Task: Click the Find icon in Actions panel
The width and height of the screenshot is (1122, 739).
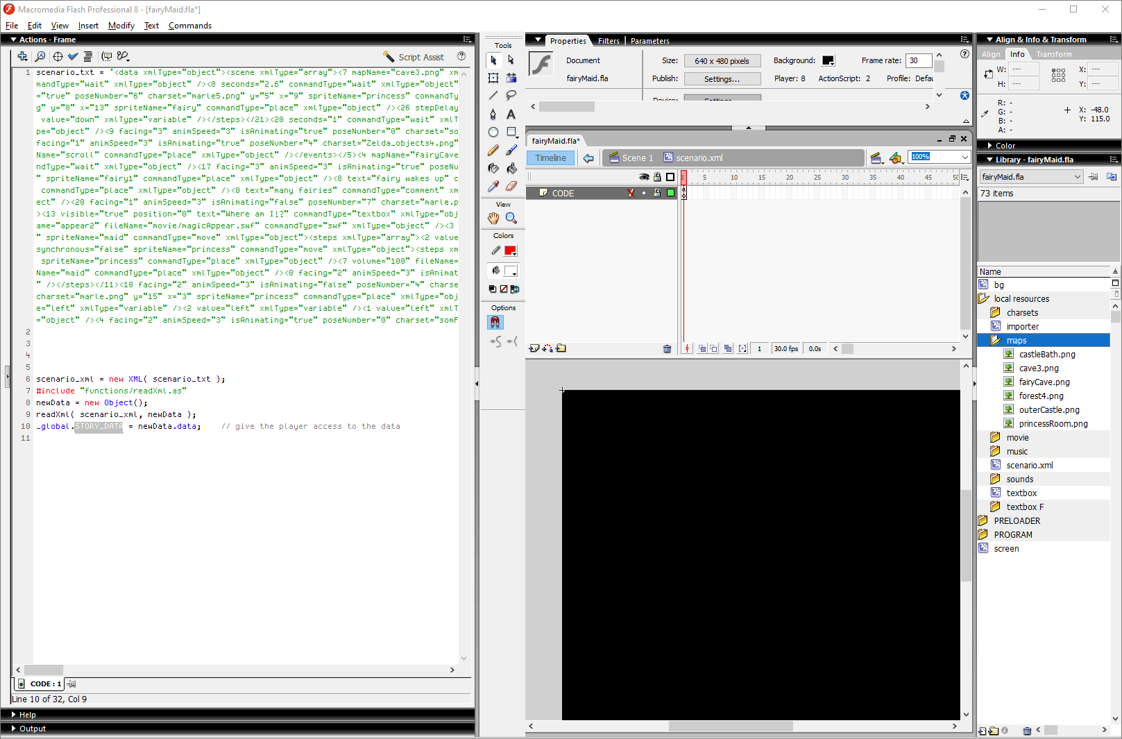Action: click(x=40, y=56)
